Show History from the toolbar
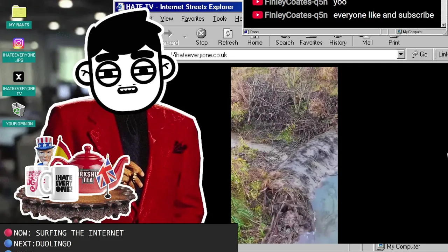Image resolution: width=448 pixels, height=252 pixels. (338, 40)
